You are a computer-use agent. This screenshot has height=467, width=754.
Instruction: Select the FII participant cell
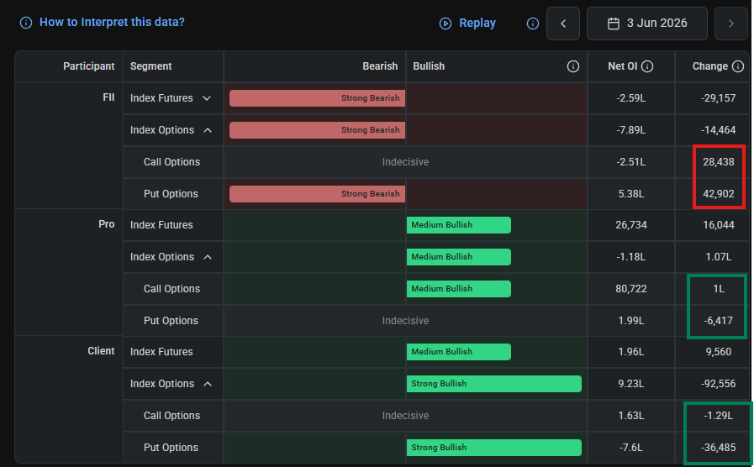coord(108,97)
